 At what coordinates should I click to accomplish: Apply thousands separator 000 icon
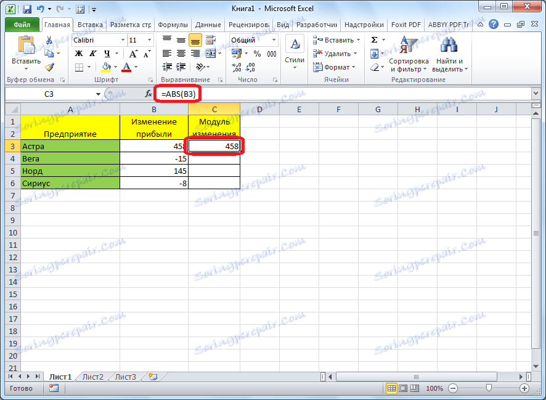tap(272, 54)
